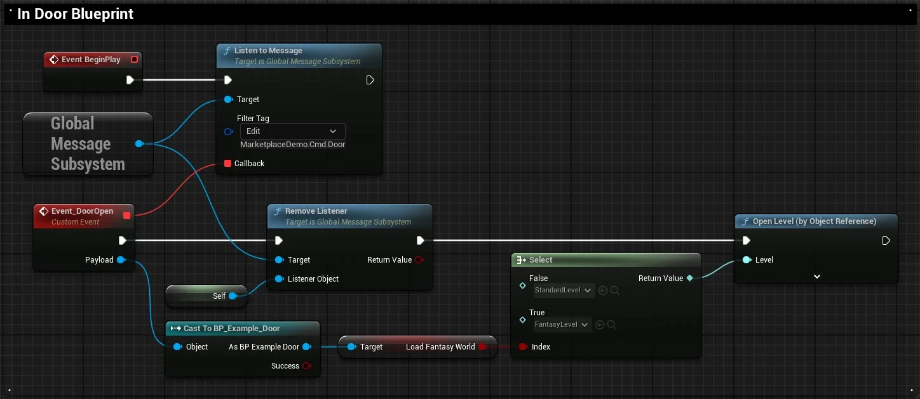Click Remove Listener exec input pin
920x399 pixels.
point(278,240)
